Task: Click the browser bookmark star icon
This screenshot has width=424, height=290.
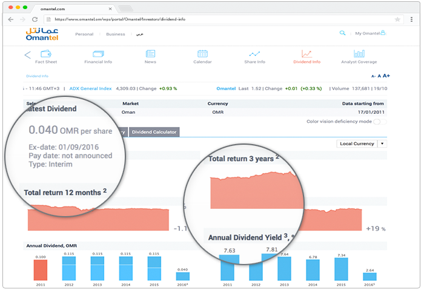Action: point(397,19)
